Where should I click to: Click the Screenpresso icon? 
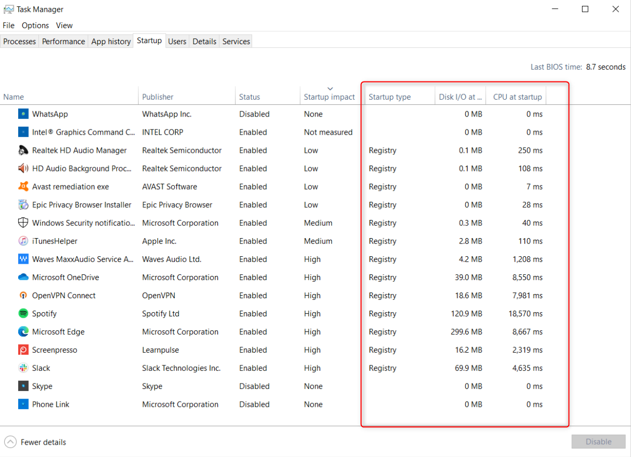tap(23, 349)
